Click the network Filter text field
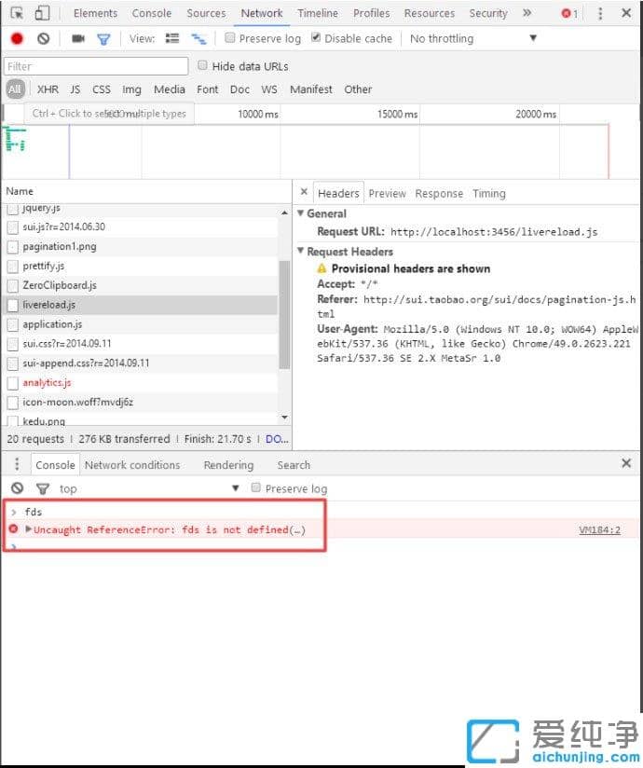This screenshot has width=643, height=768. pos(96,66)
